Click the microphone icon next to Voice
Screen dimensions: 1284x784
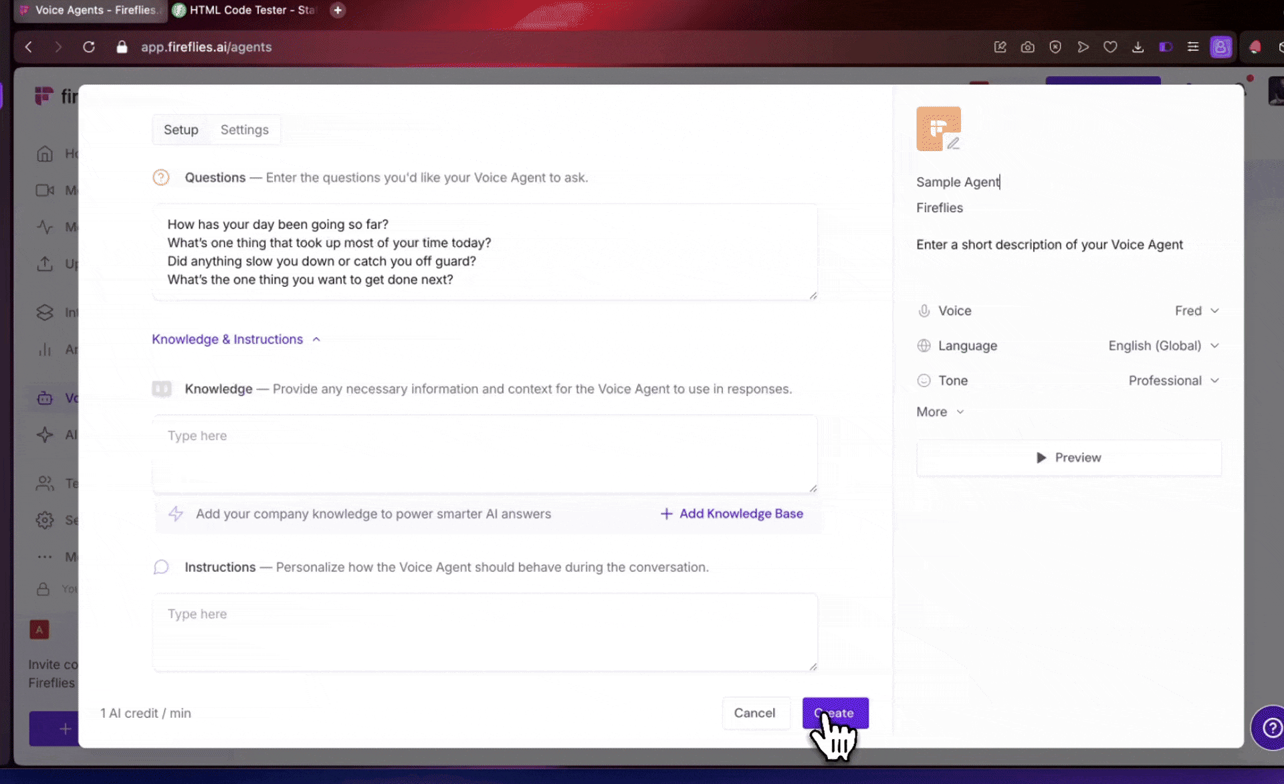924,310
